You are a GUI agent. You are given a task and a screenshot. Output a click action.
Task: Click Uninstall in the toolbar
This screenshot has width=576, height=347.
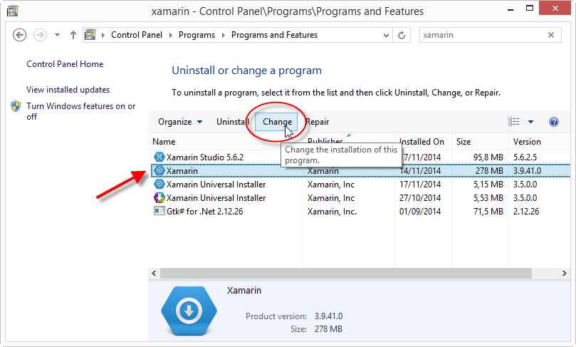coord(233,122)
